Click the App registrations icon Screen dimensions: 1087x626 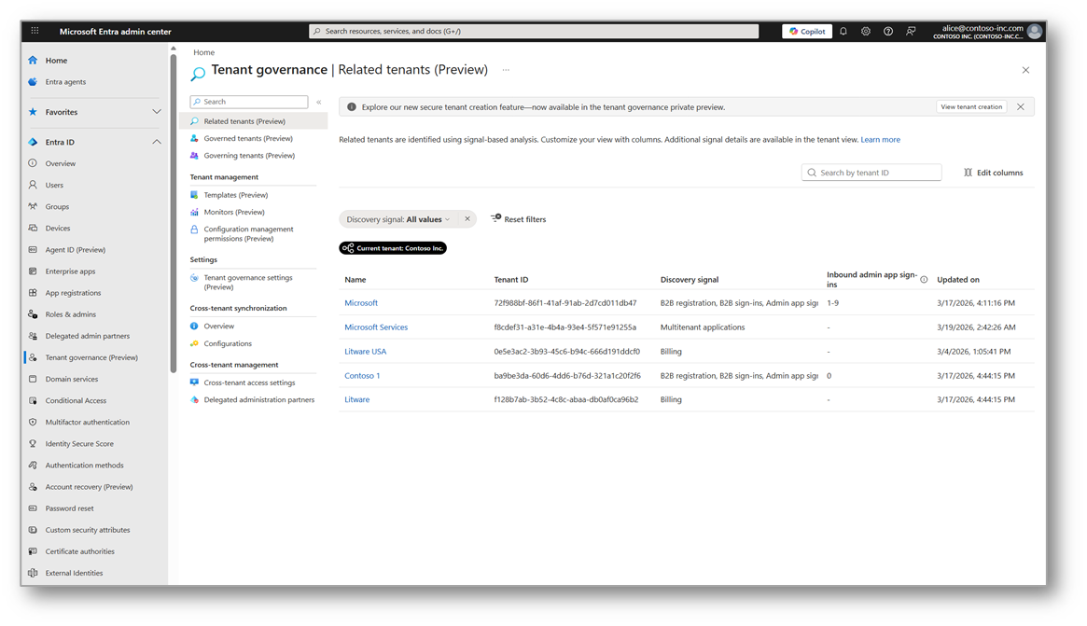[33, 293]
